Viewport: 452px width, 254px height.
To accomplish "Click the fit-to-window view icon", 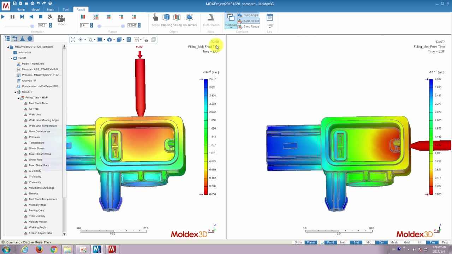I will [x=73, y=40].
